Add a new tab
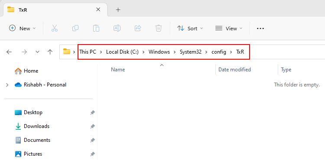The image size is (325, 160). pyautogui.click(x=118, y=10)
